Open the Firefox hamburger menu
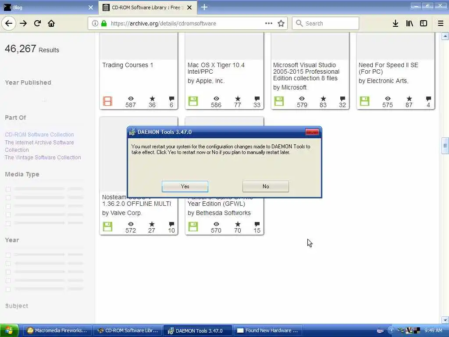 coord(440,24)
